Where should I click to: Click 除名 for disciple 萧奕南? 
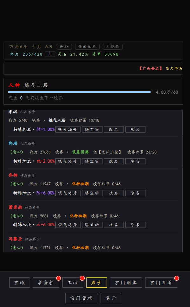pos(135,225)
